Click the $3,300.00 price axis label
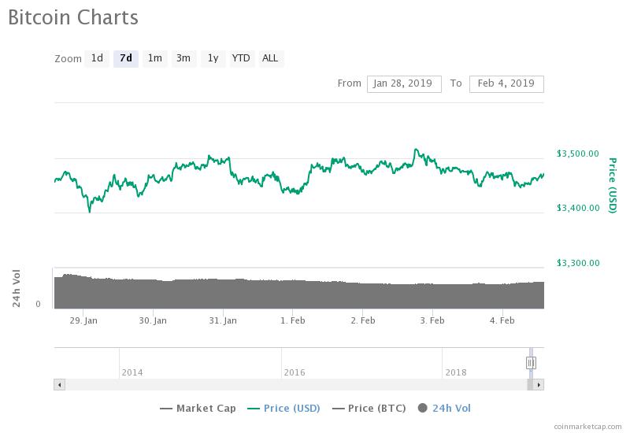This screenshot has width=630, height=433. click(x=578, y=263)
